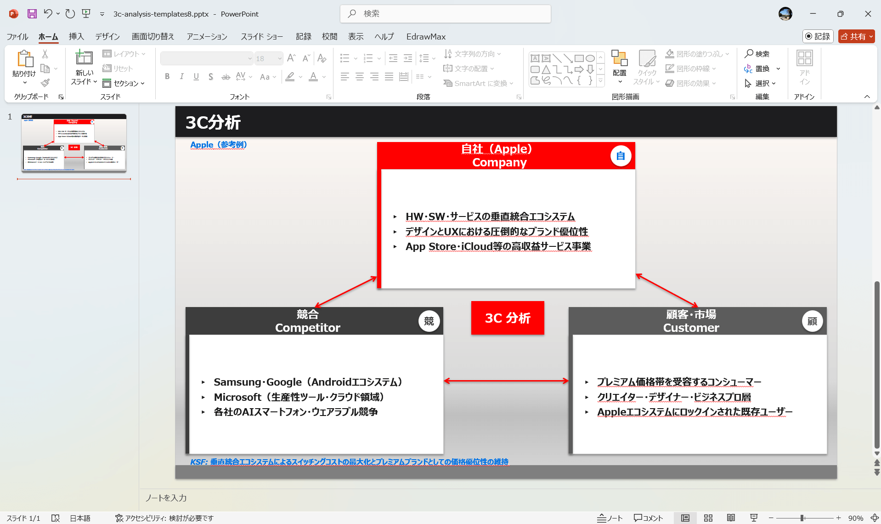Screen dimensions: 881x524
Task: Click the Redo icon
Action: click(70, 14)
